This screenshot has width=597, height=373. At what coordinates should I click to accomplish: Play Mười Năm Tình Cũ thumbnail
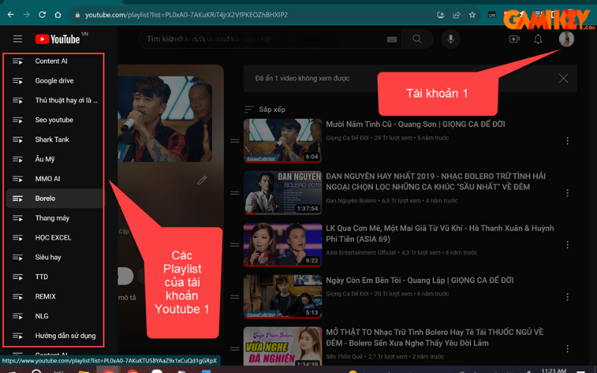click(x=283, y=141)
